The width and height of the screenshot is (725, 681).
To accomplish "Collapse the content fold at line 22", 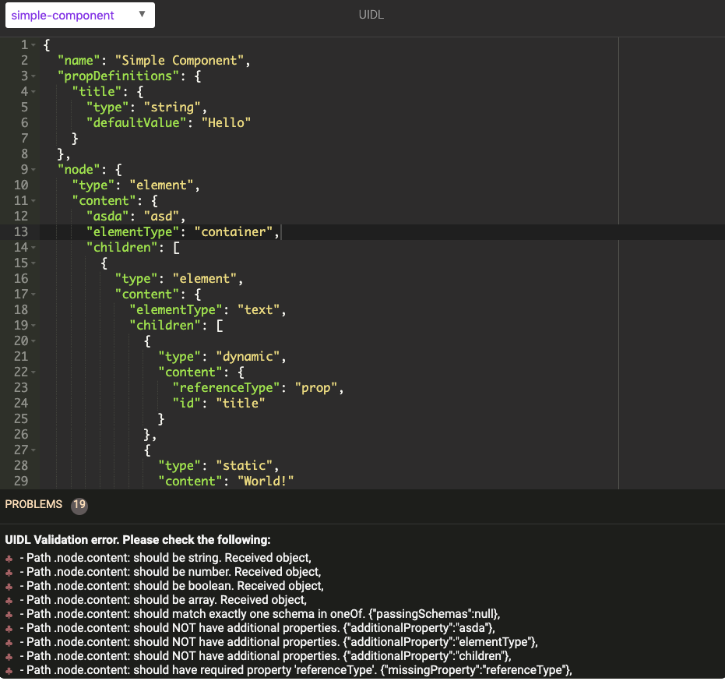I will click(33, 372).
